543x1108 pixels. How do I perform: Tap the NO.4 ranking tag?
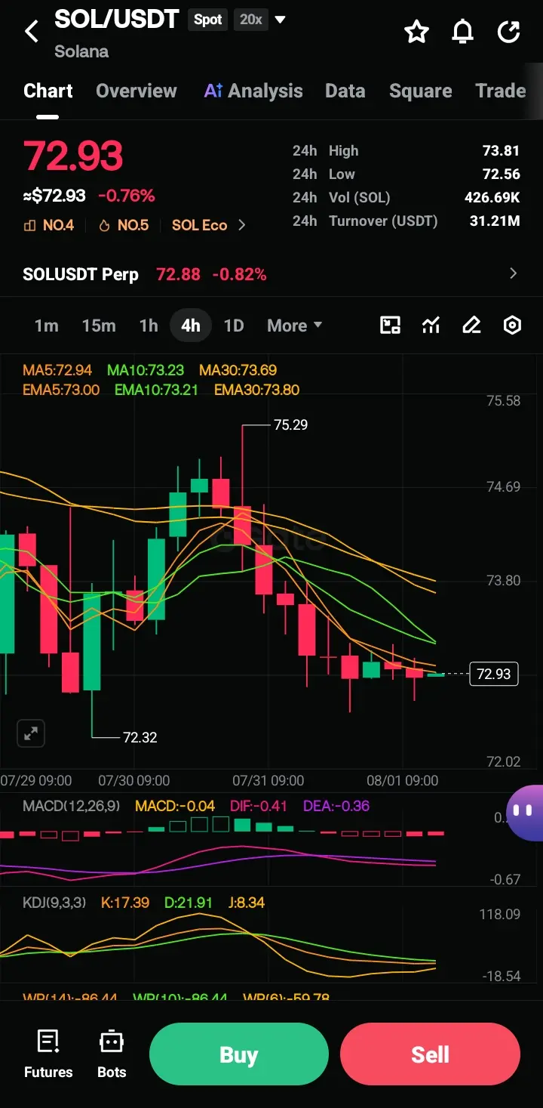pyautogui.click(x=49, y=225)
